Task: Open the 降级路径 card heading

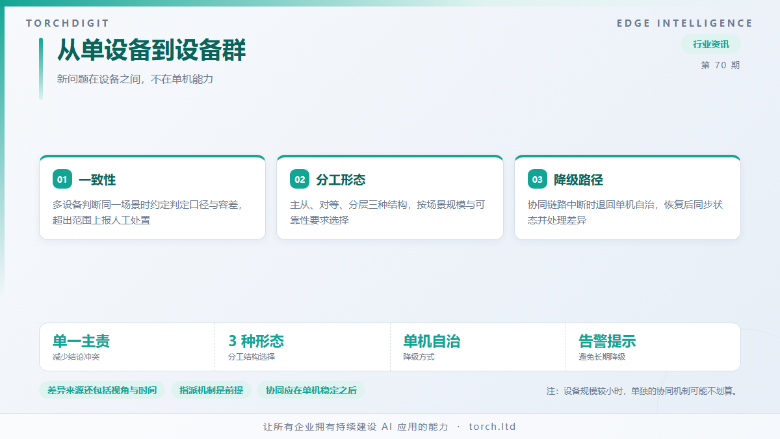Action: [578, 180]
